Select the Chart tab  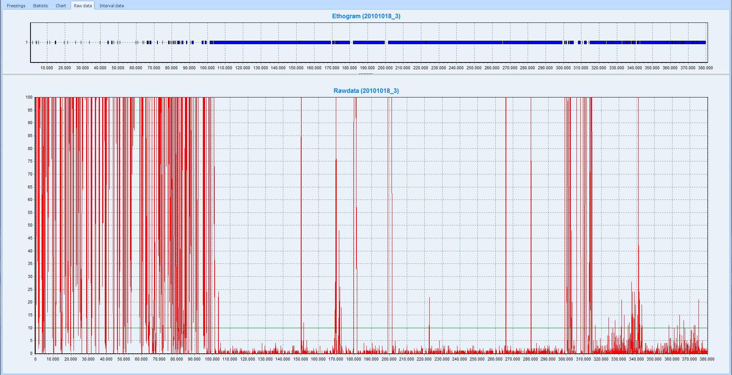pos(61,6)
